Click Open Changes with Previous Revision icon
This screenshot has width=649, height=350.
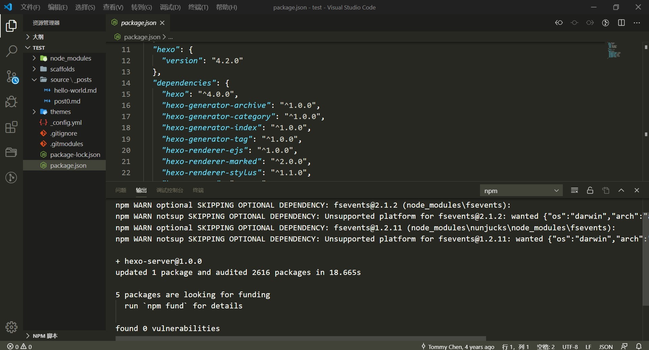pos(559,23)
